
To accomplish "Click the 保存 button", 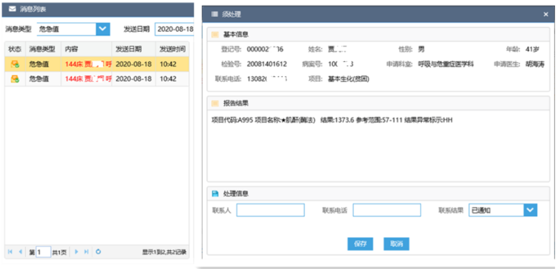I will coord(360,244).
